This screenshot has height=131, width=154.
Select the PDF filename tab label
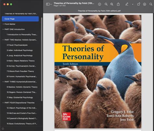pos(99,11)
